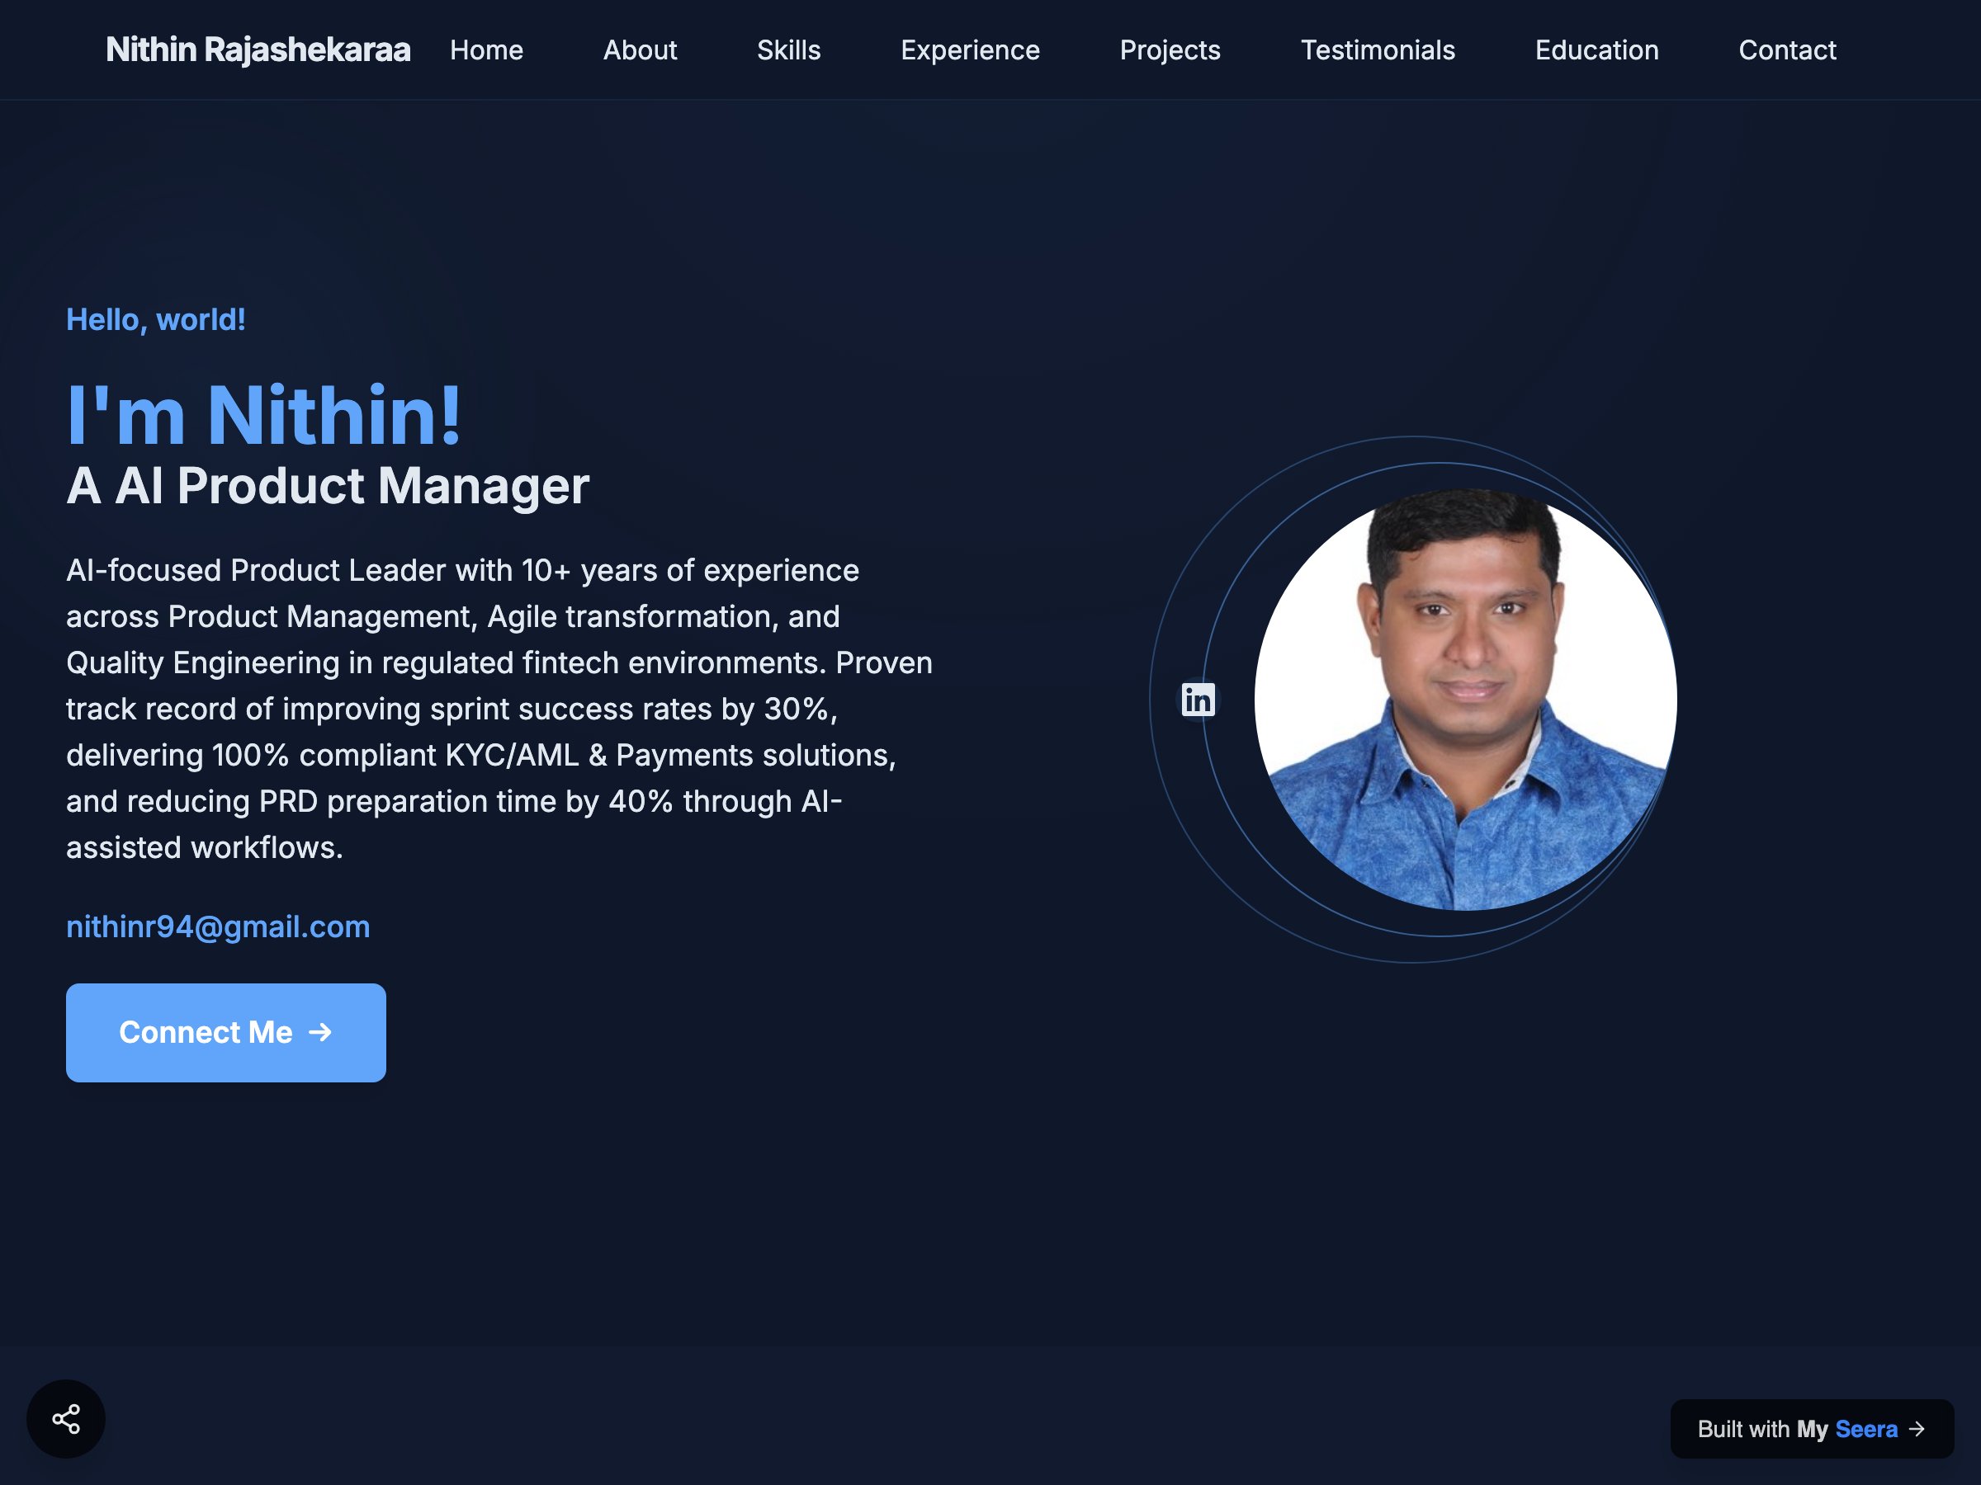Go to the Home nav item
Viewport: 1981px width, 1485px height.
[486, 50]
